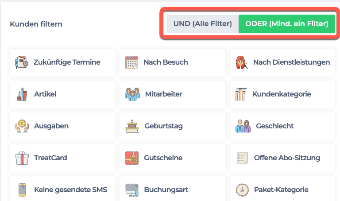Select the ODER (Mind. ein Filter) option
Image resolution: width=340 pixels, height=201 pixels.
pos(287,24)
